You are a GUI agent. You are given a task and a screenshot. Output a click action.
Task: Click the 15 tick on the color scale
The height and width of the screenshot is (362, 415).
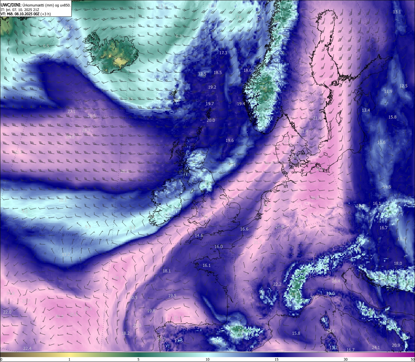pyautogui.click(x=277, y=359)
